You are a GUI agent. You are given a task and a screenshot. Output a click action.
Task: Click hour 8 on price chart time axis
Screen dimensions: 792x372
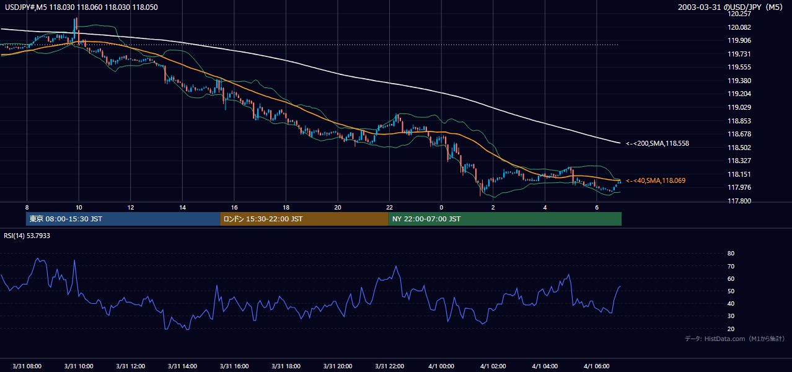[27, 207]
